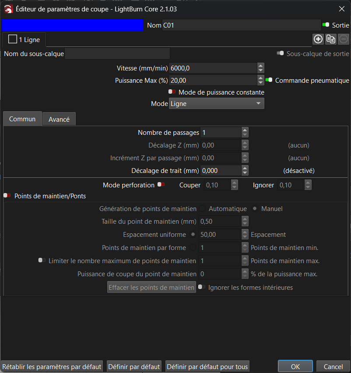Screen dimensions: 351x373
Task: Choose Points de maintien par forme radio
Action: pos(193,248)
